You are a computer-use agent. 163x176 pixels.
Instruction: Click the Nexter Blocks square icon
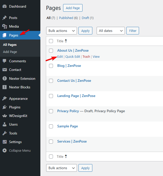[5, 87]
